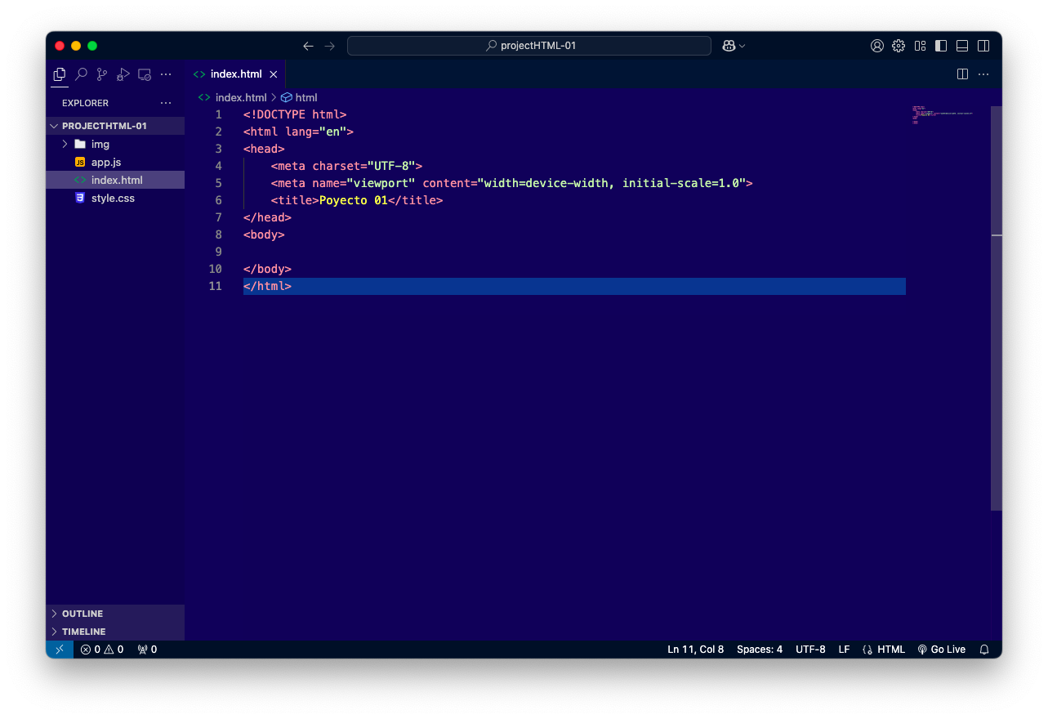The image size is (1048, 719).
Task: Go back with the left arrow
Action: click(x=308, y=46)
